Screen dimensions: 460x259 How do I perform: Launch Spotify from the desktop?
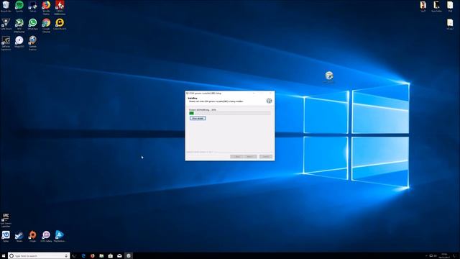tap(19, 6)
